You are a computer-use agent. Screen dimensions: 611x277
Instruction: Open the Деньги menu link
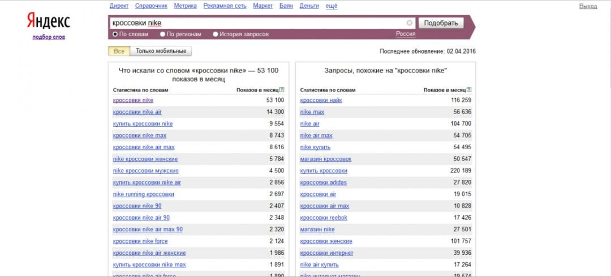[x=309, y=6]
